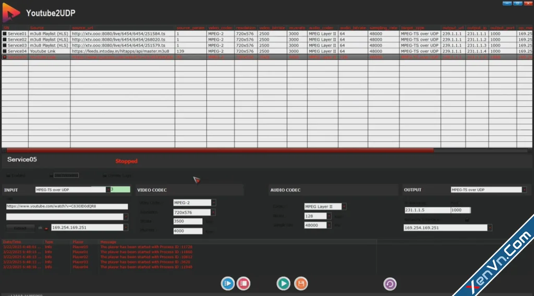Click the YouTube URL input field

click(x=67, y=206)
